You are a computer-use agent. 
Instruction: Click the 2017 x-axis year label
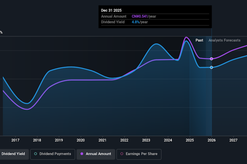(15, 140)
